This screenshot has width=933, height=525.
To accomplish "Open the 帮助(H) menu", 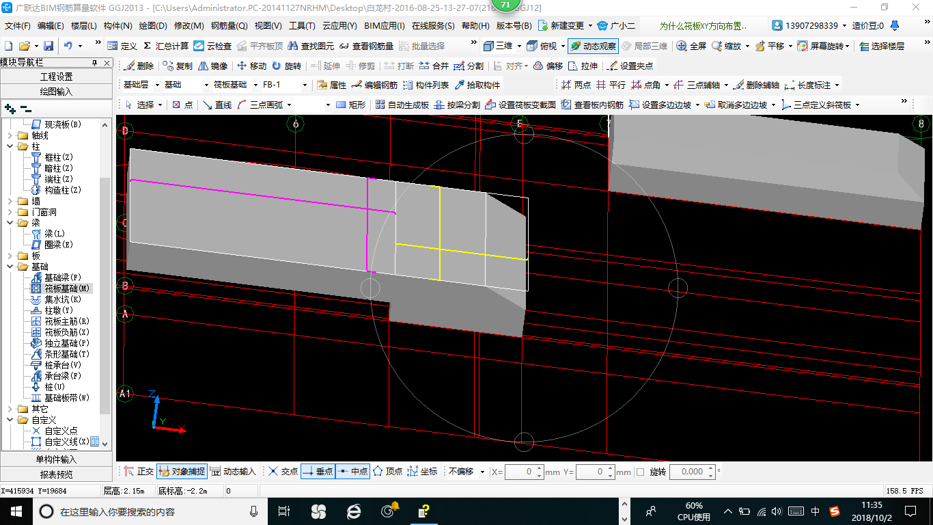I will [x=475, y=26].
